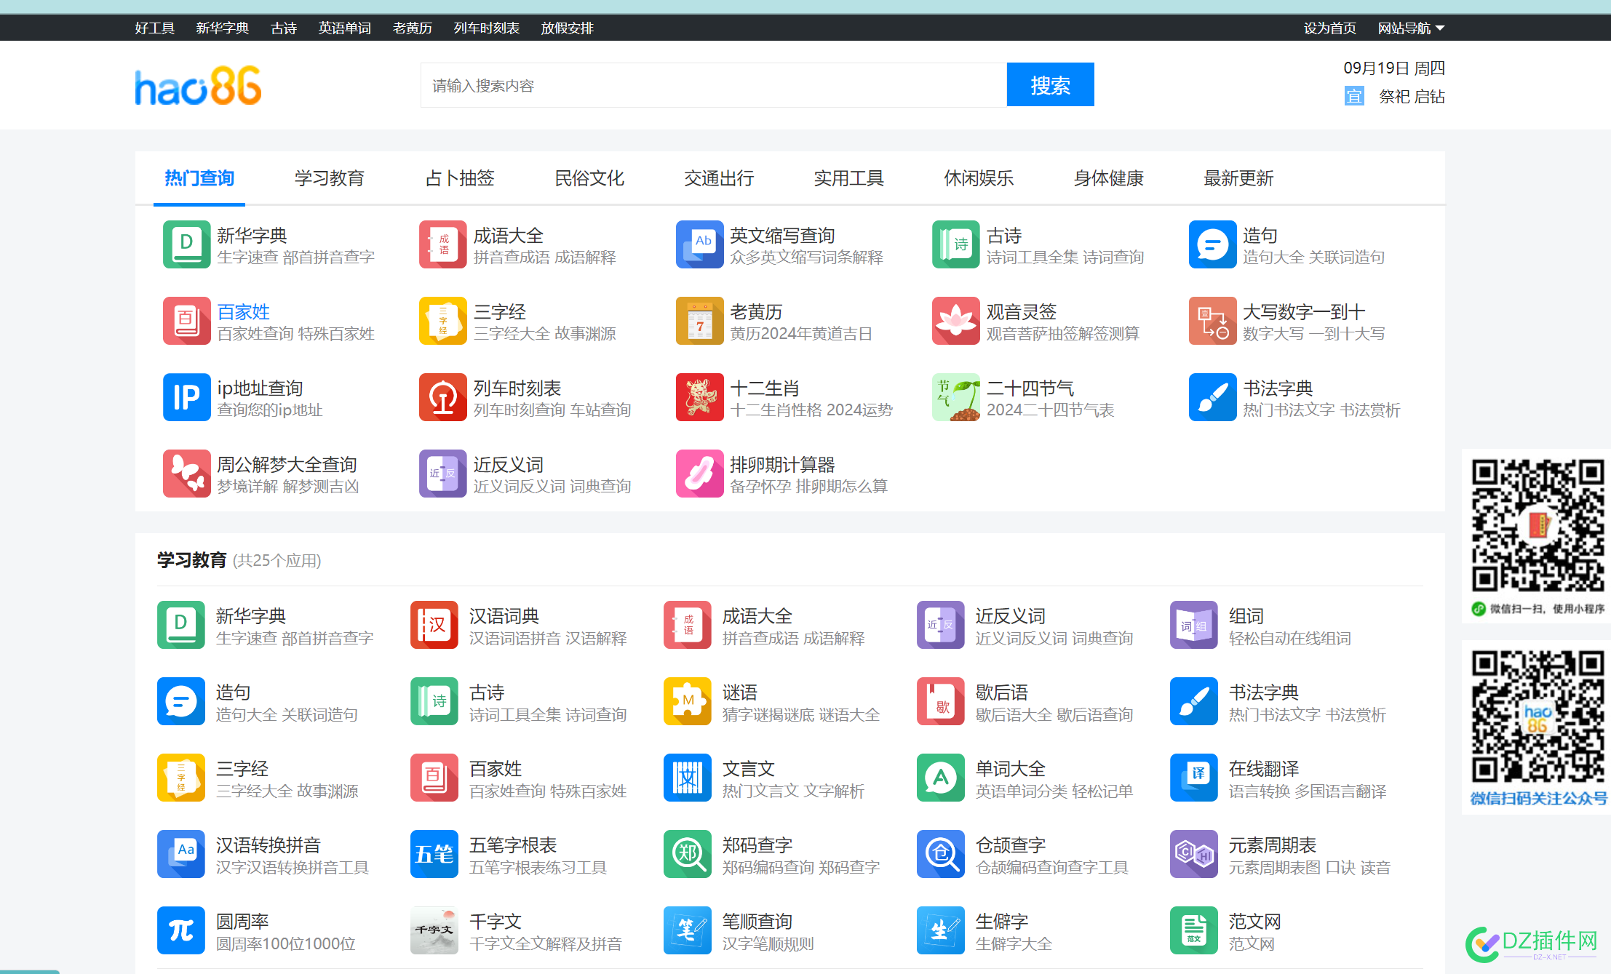Open the 观音灵签 lotus icon

coord(956,321)
